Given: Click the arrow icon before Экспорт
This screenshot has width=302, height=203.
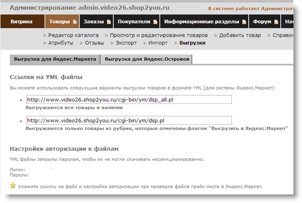Looking at the screenshot, I should tap(112, 43).
